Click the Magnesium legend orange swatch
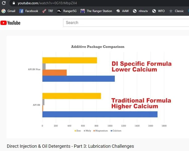Image resolution: width=189 pixels, height=151 pixels. tap(94, 131)
